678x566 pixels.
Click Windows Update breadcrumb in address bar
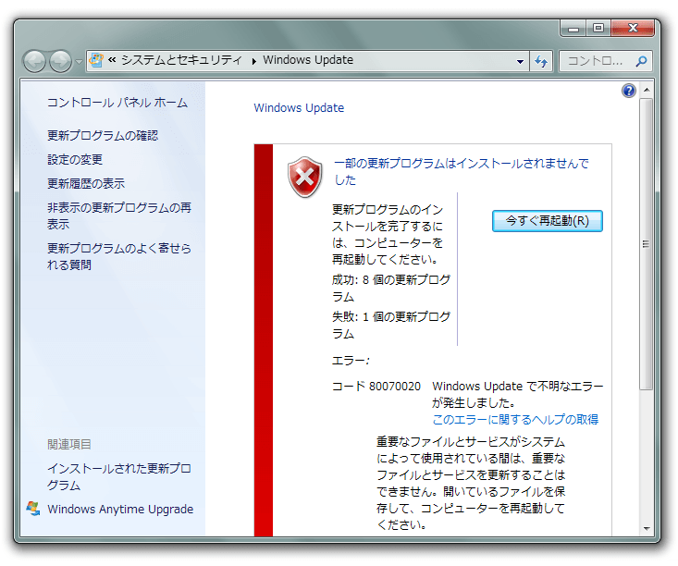point(308,60)
